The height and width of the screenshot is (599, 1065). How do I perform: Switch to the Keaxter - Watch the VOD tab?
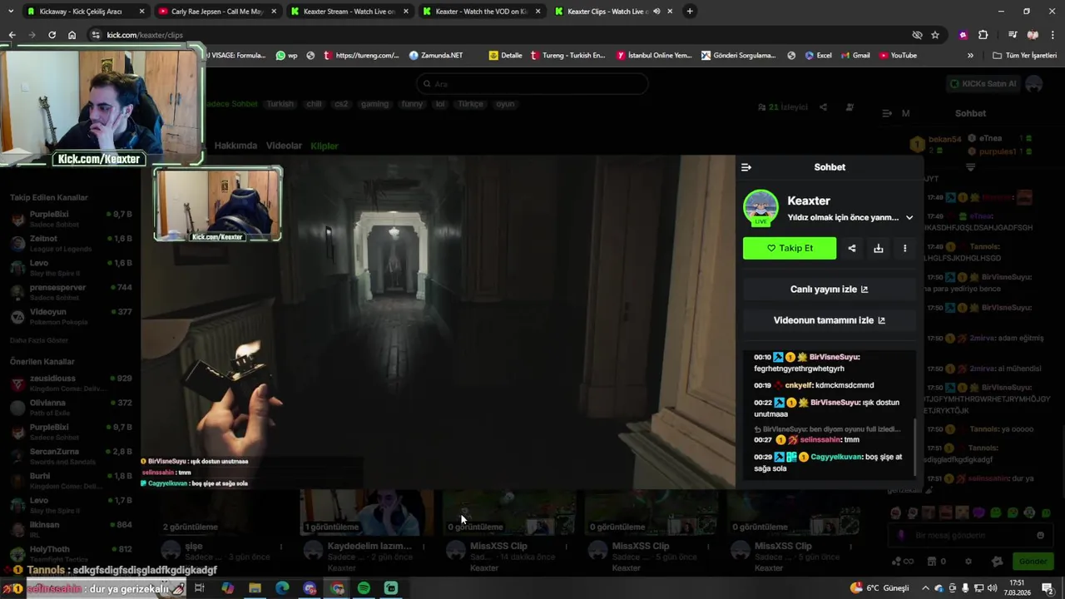coord(481,12)
